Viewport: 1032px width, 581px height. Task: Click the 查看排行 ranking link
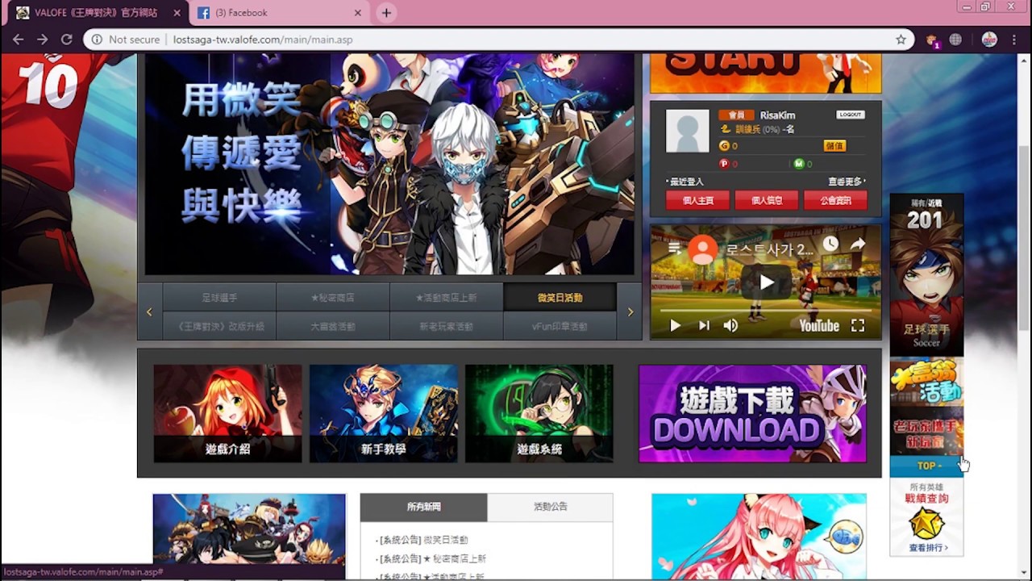tap(926, 547)
